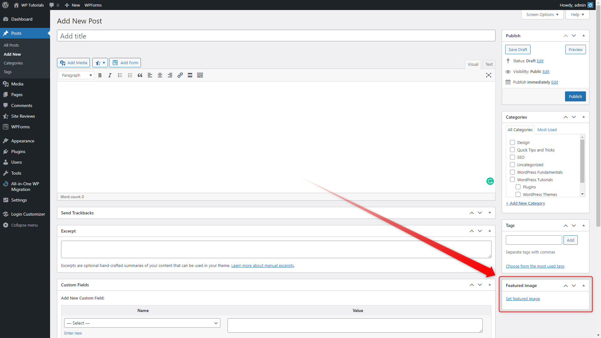Click the Add Form icon
The width and height of the screenshot is (601, 338).
(126, 62)
